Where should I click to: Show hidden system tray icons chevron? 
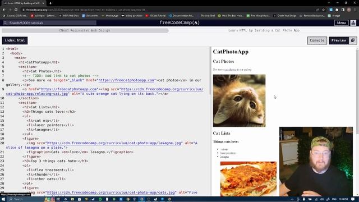click(x=292, y=199)
